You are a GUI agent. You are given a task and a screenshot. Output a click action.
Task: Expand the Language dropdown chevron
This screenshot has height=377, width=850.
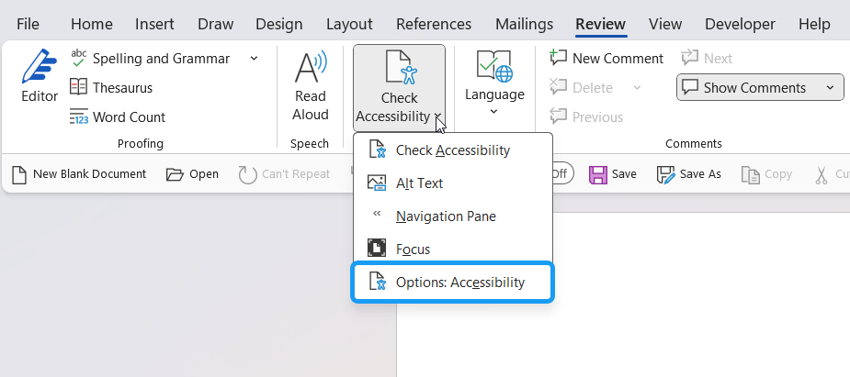(494, 112)
